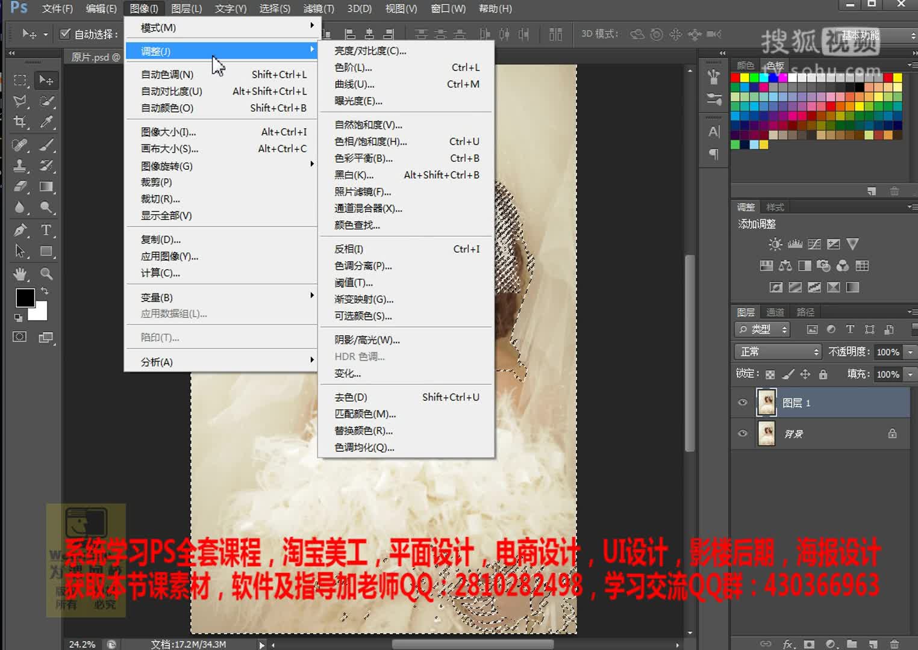Viewport: 918px width, 650px height.
Task: Swap foreground and background colors
Action: pos(44,291)
